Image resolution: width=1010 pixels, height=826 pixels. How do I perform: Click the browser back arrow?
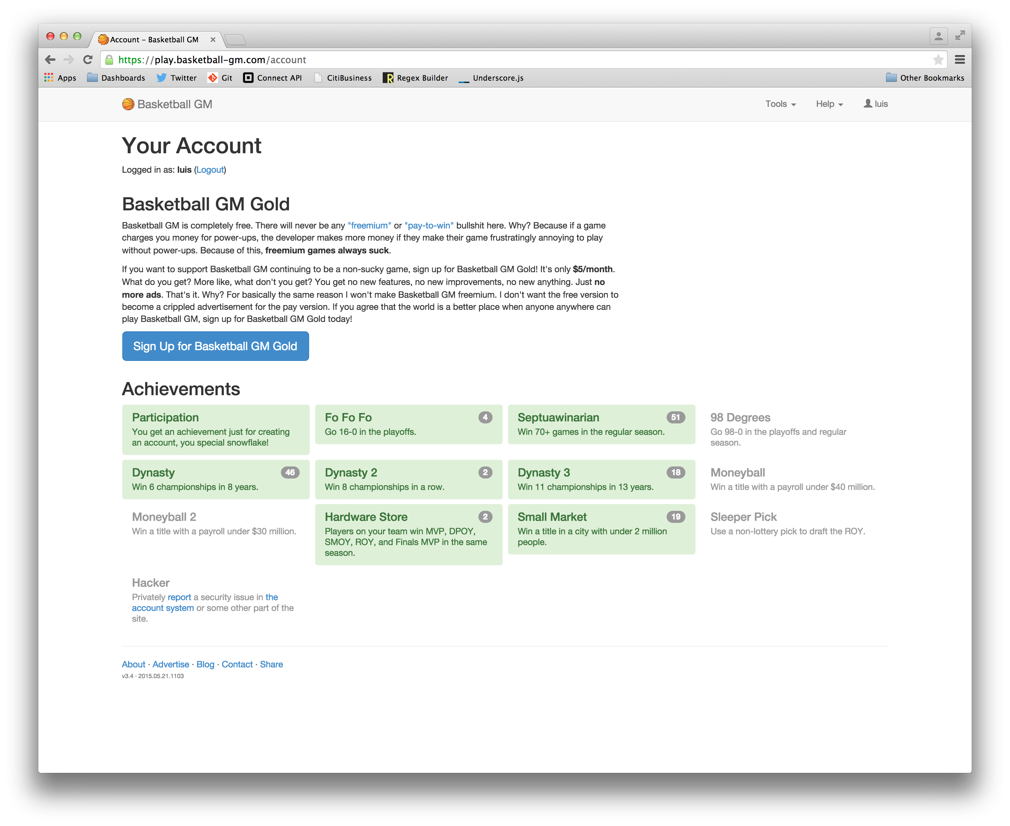tap(50, 59)
